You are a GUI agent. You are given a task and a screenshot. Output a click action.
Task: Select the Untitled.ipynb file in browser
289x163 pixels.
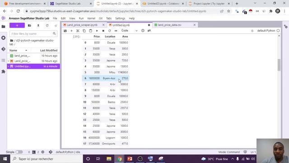(33, 66)
